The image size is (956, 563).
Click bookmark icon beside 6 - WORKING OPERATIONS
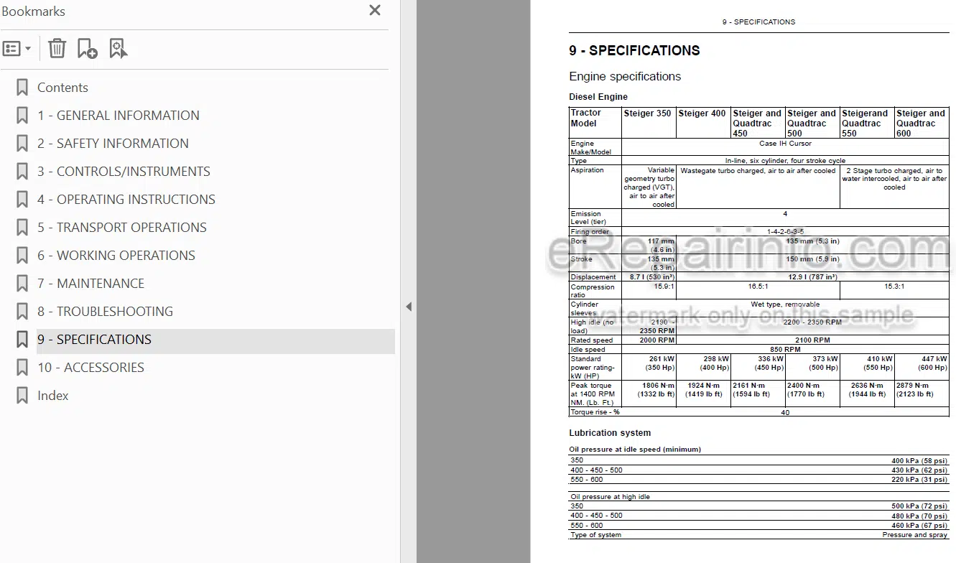point(22,256)
